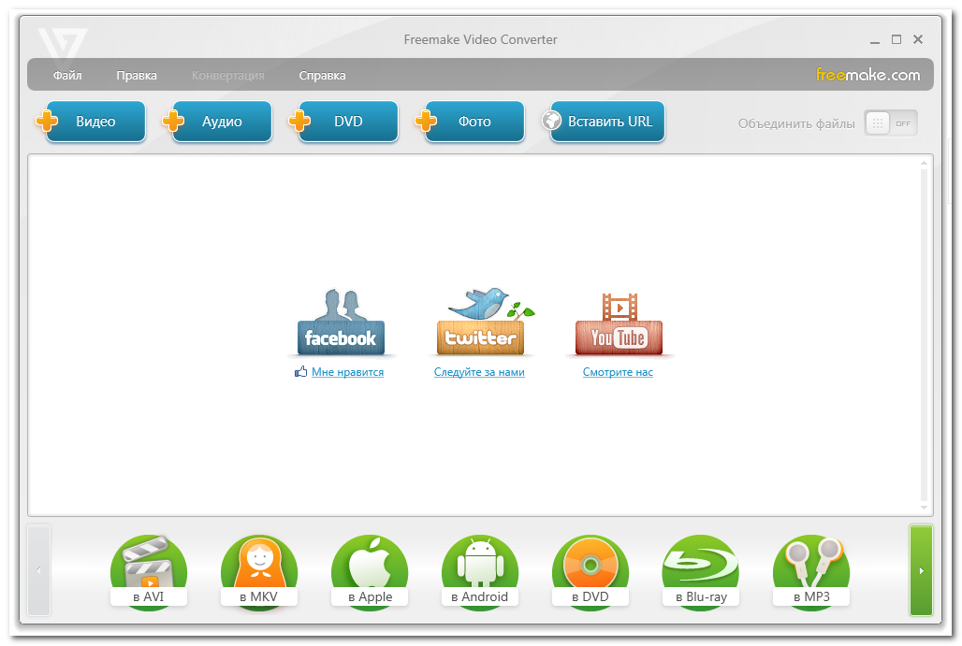The image size is (962, 646).
Task: Click the Facebook wooden sign icon
Action: (341, 323)
